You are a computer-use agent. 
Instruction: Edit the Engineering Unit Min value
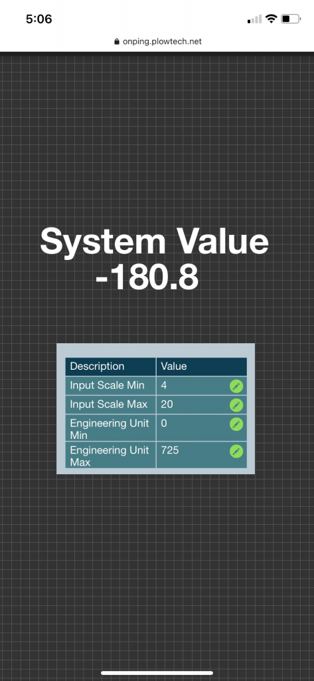pos(236,424)
